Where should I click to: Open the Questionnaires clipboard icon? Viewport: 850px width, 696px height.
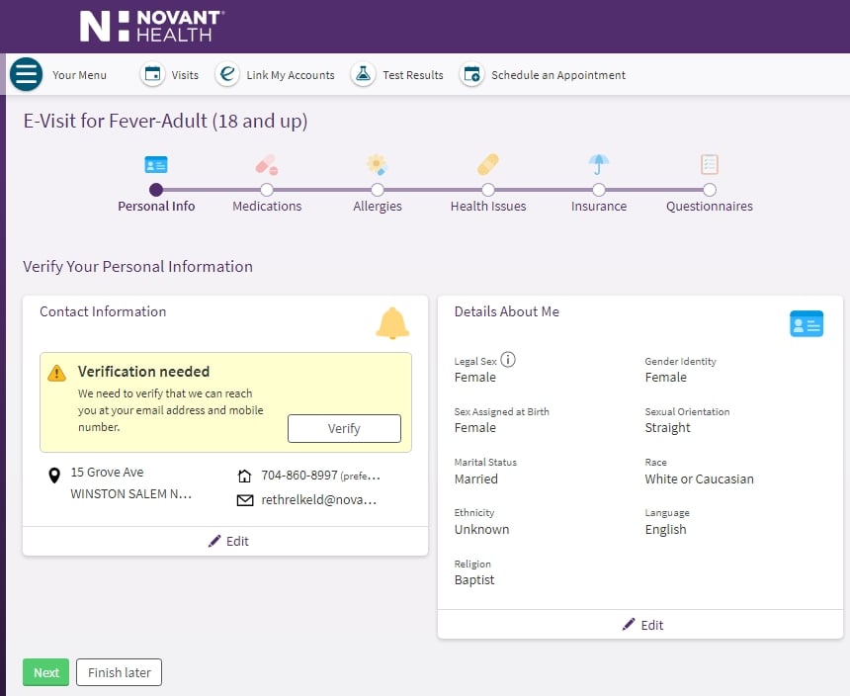(x=709, y=165)
